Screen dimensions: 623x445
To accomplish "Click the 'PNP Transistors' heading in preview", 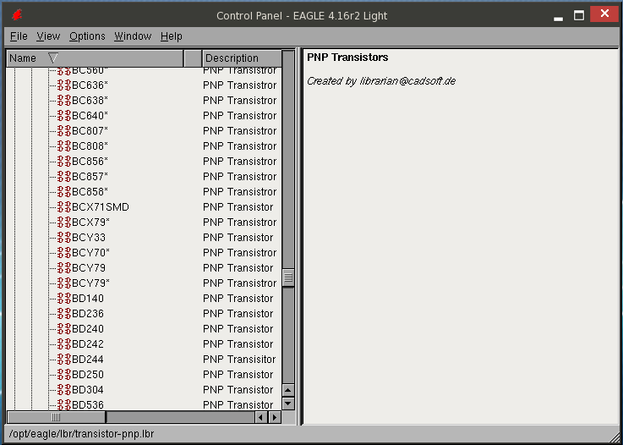I will tap(347, 58).
